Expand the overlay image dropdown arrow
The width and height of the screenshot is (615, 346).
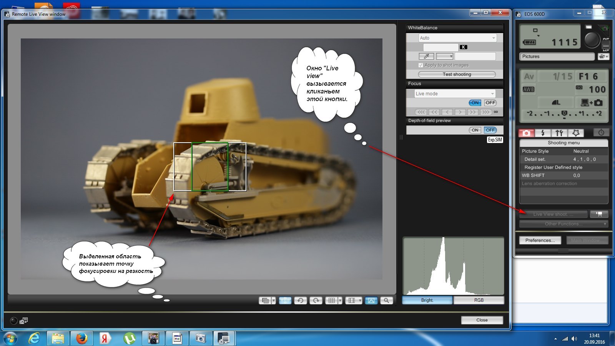pyautogui.click(x=274, y=300)
